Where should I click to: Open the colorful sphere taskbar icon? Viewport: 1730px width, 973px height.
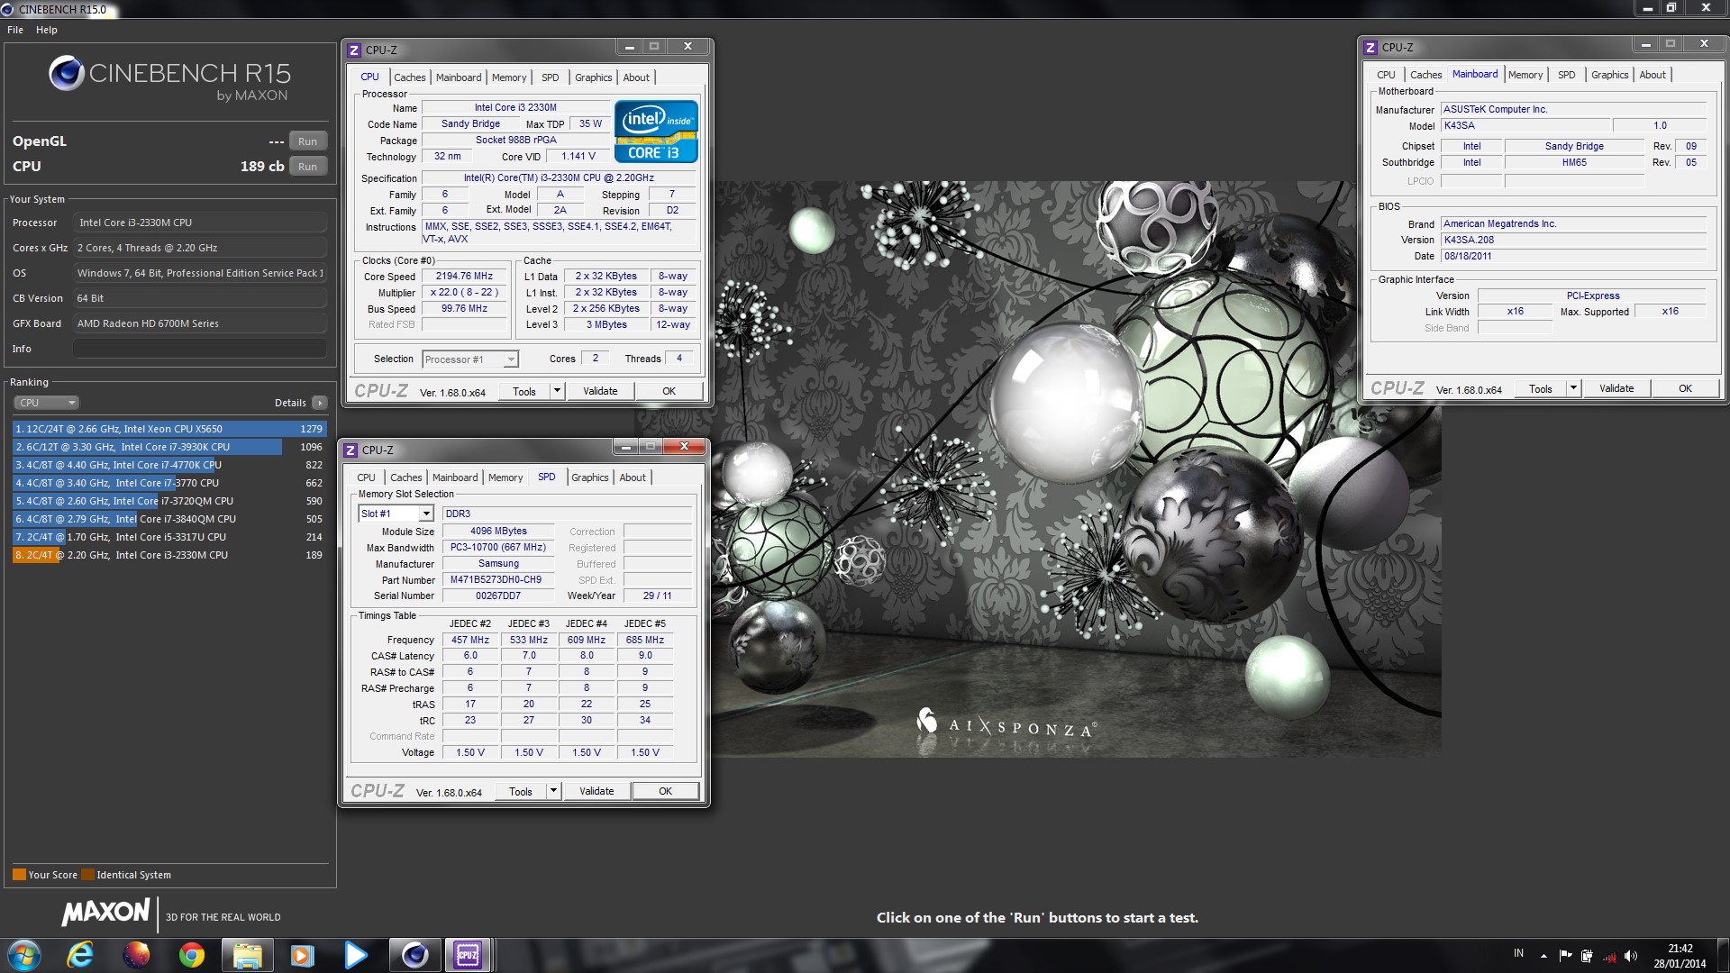tap(136, 955)
